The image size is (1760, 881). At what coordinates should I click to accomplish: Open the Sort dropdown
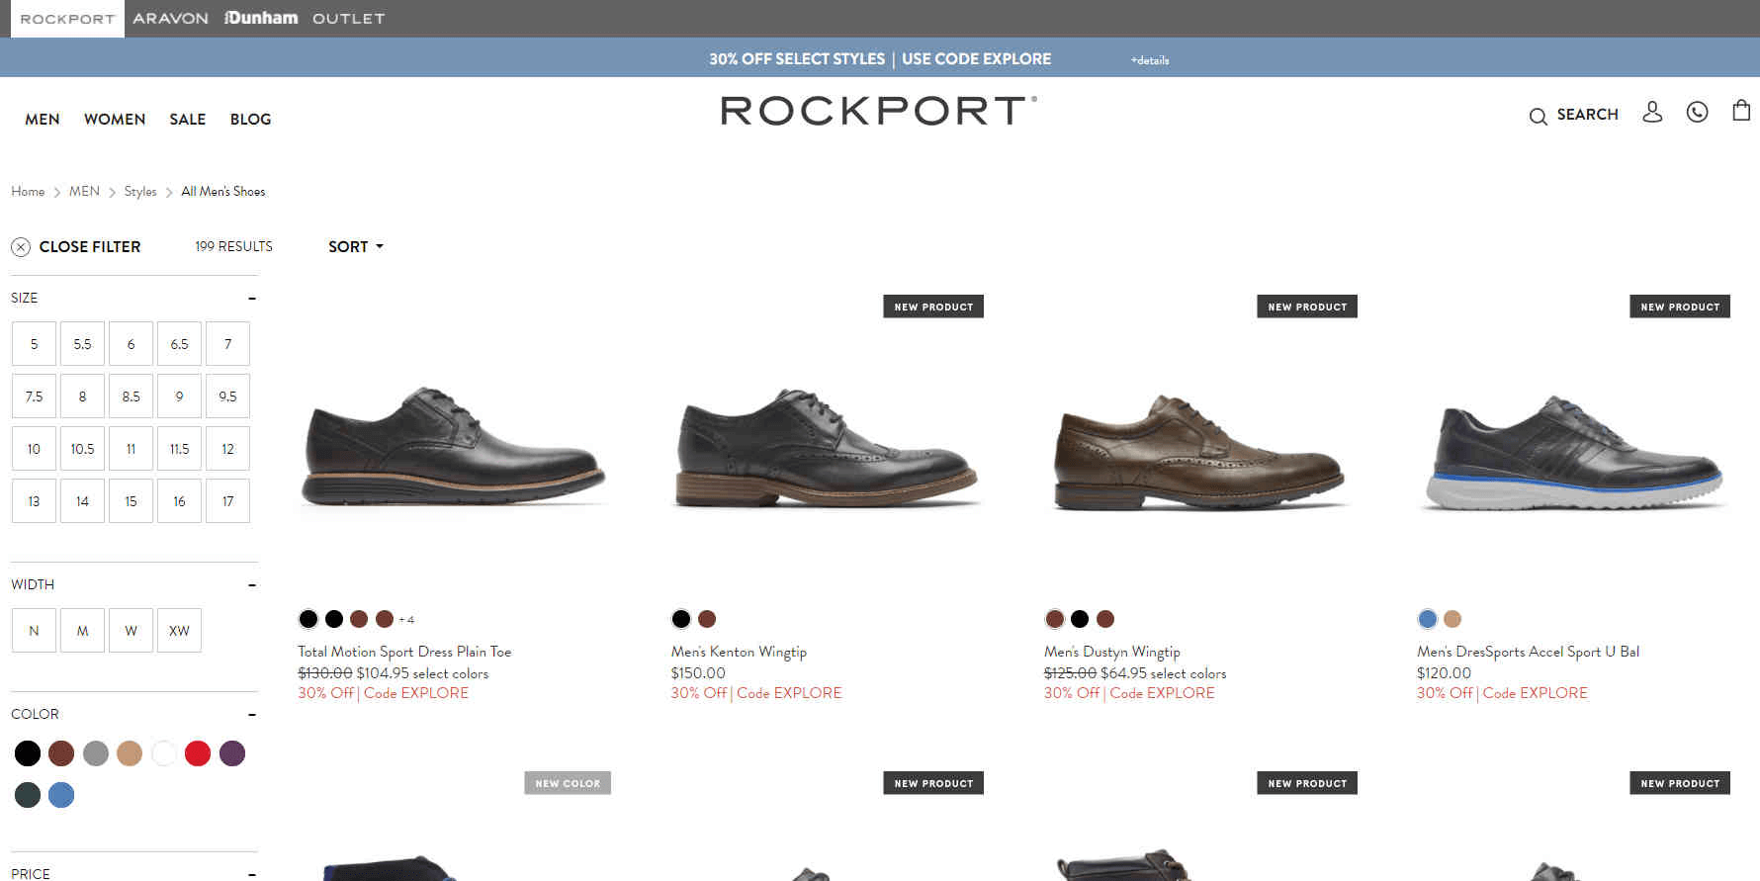356,247
